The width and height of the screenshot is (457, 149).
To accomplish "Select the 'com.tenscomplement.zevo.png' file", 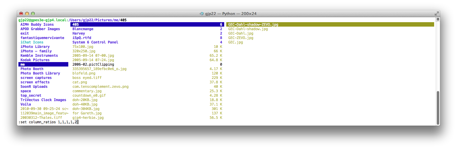I will [101, 87].
